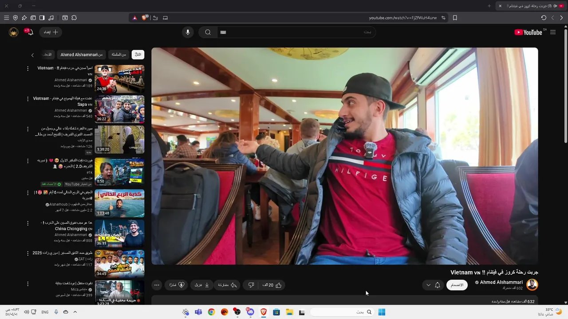
Task: Click the Join (الانضمام) button
Action: click(457, 285)
